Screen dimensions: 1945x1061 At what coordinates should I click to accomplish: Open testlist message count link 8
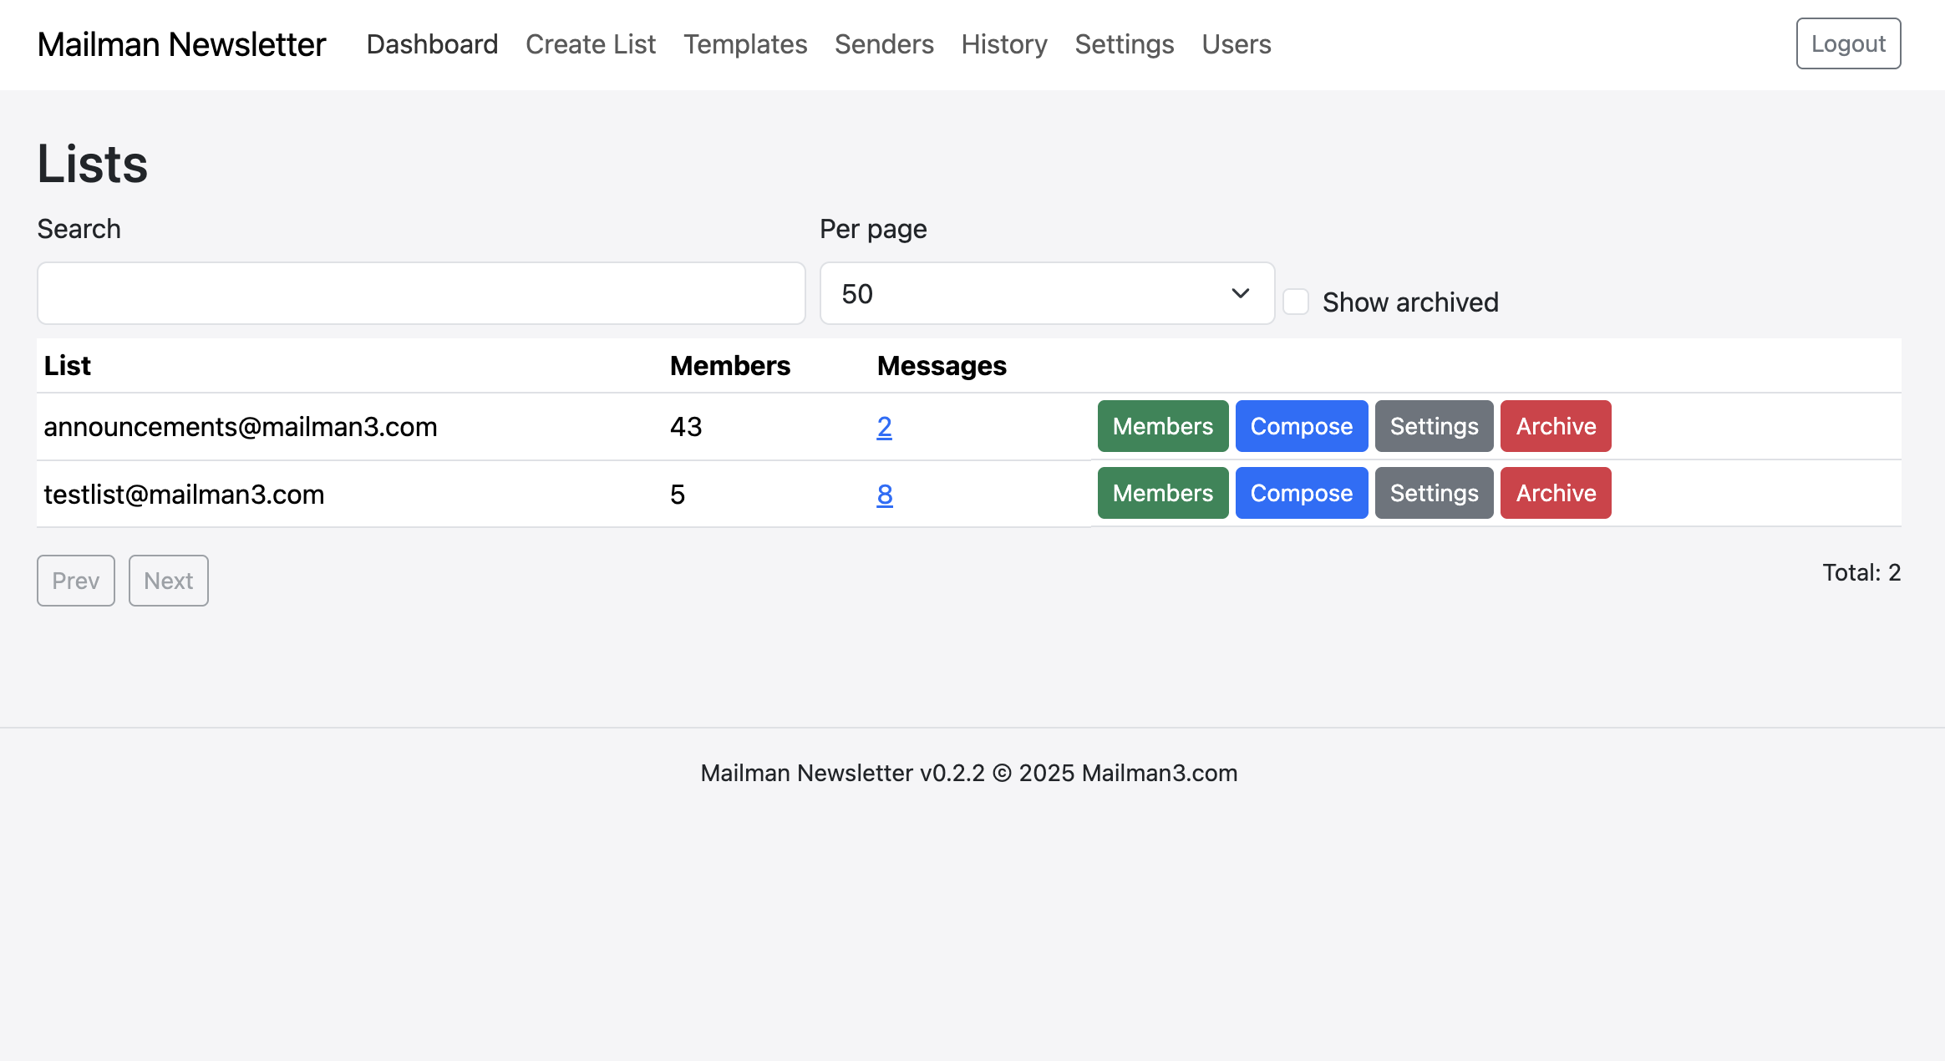click(885, 495)
